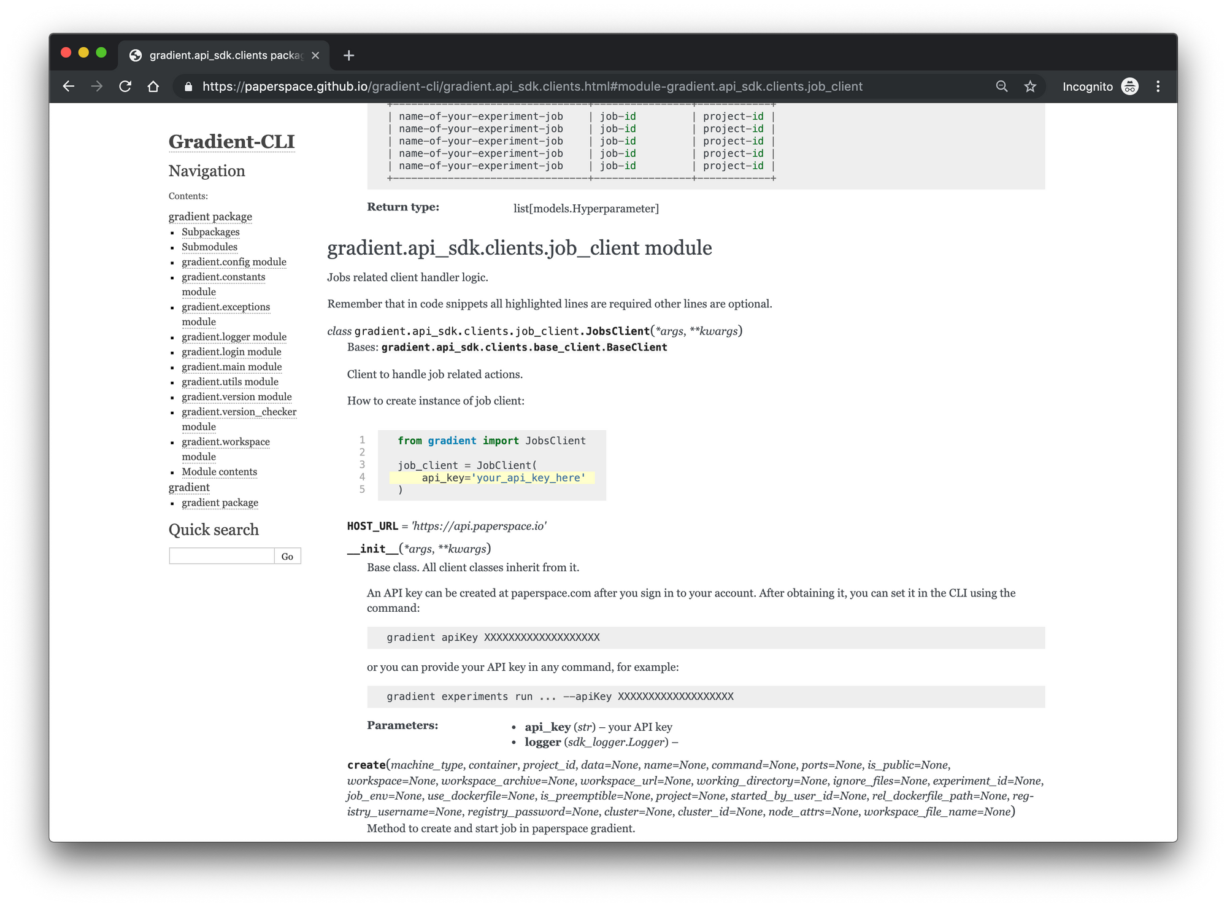Close the gradient.api_sdk.clients tab
Screen dimensions: 1227x907
(x=315, y=55)
